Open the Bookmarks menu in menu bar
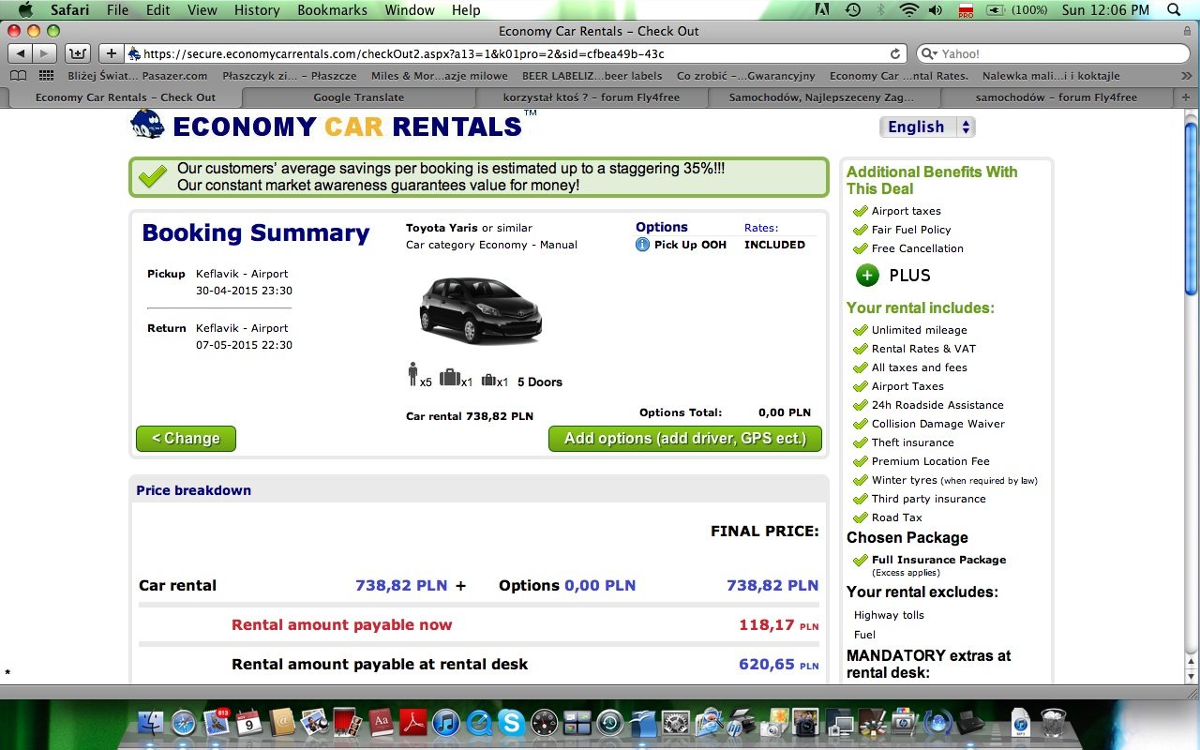This screenshot has width=1200, height=750. (x=333, y=10)
